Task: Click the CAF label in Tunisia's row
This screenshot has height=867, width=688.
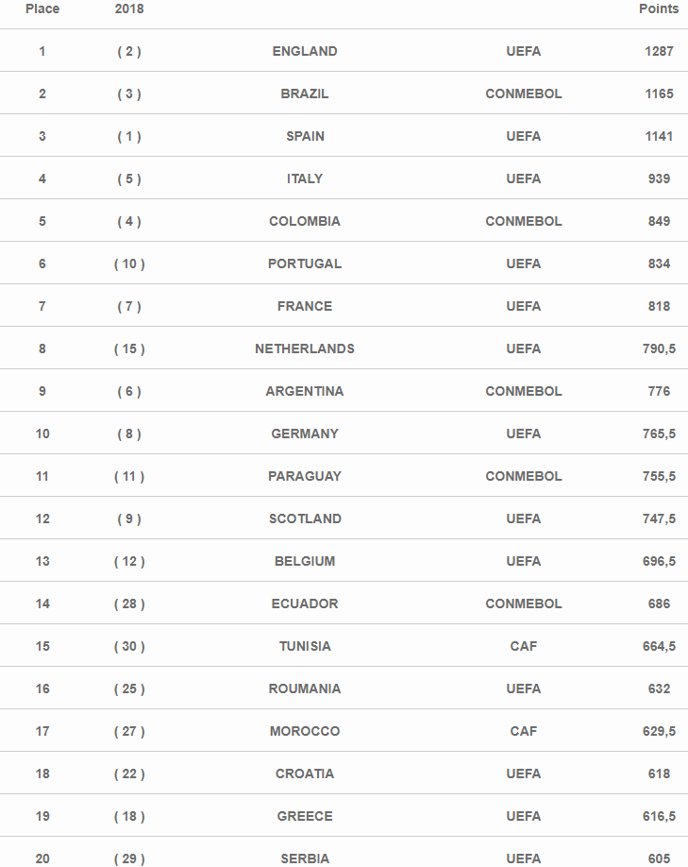Action: click(x=524, y=646)
